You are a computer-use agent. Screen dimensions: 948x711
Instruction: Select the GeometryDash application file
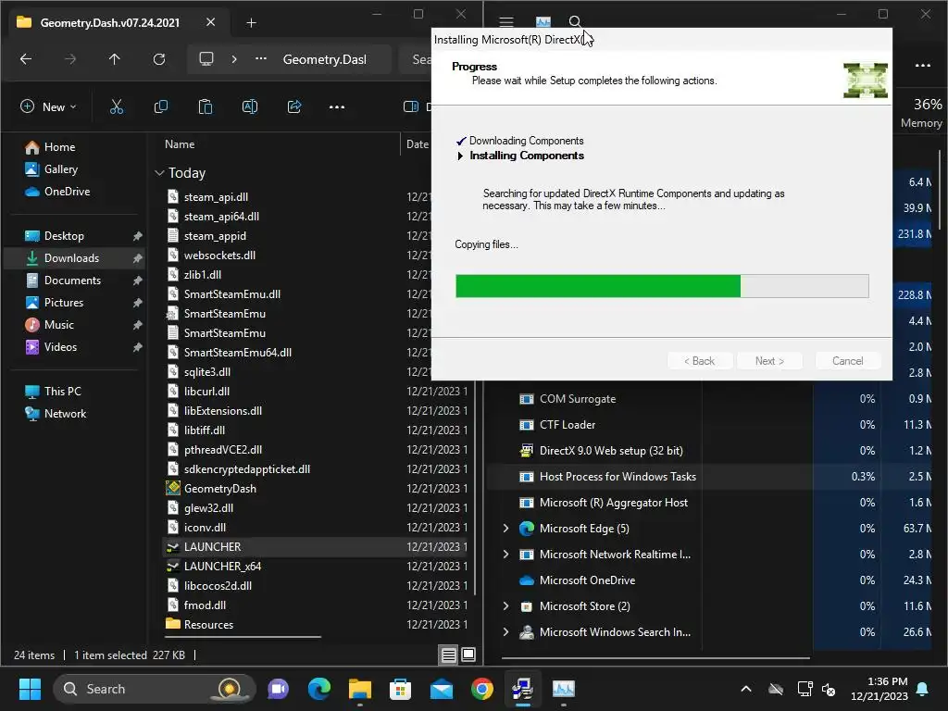[220, 489]
